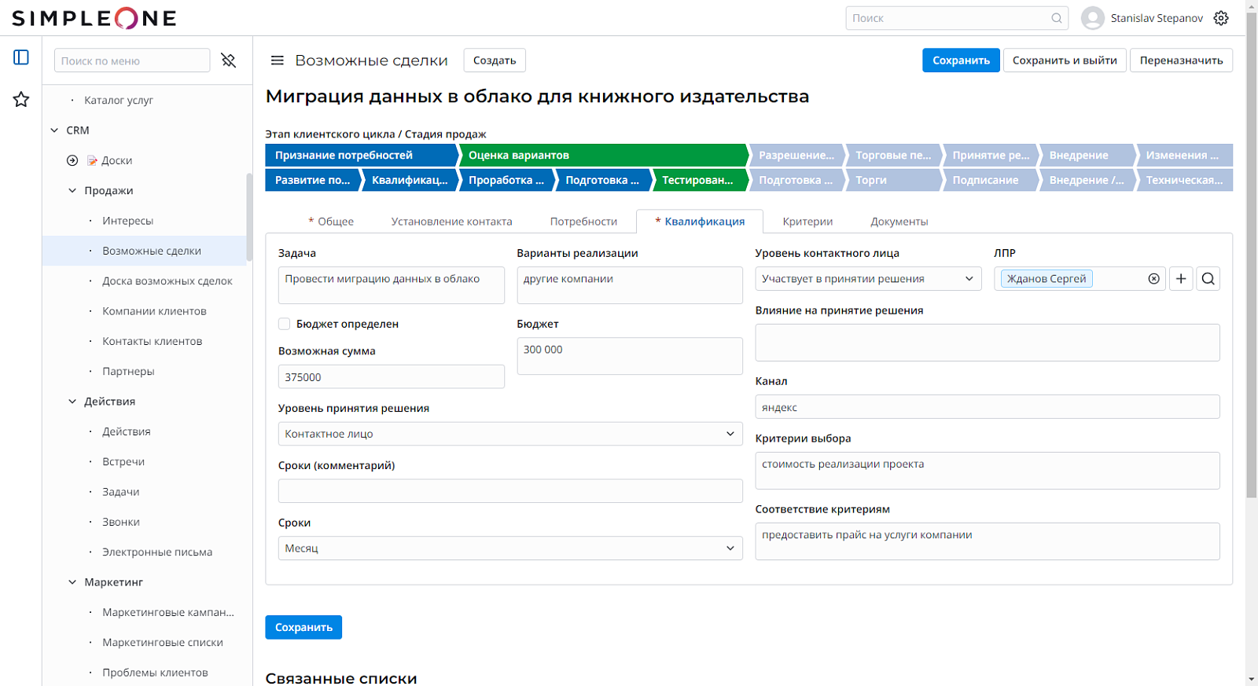The image size is (1258, 686).
Task: Open user avatar icon
Action: pyautogui.click(x=1093, y=18)
